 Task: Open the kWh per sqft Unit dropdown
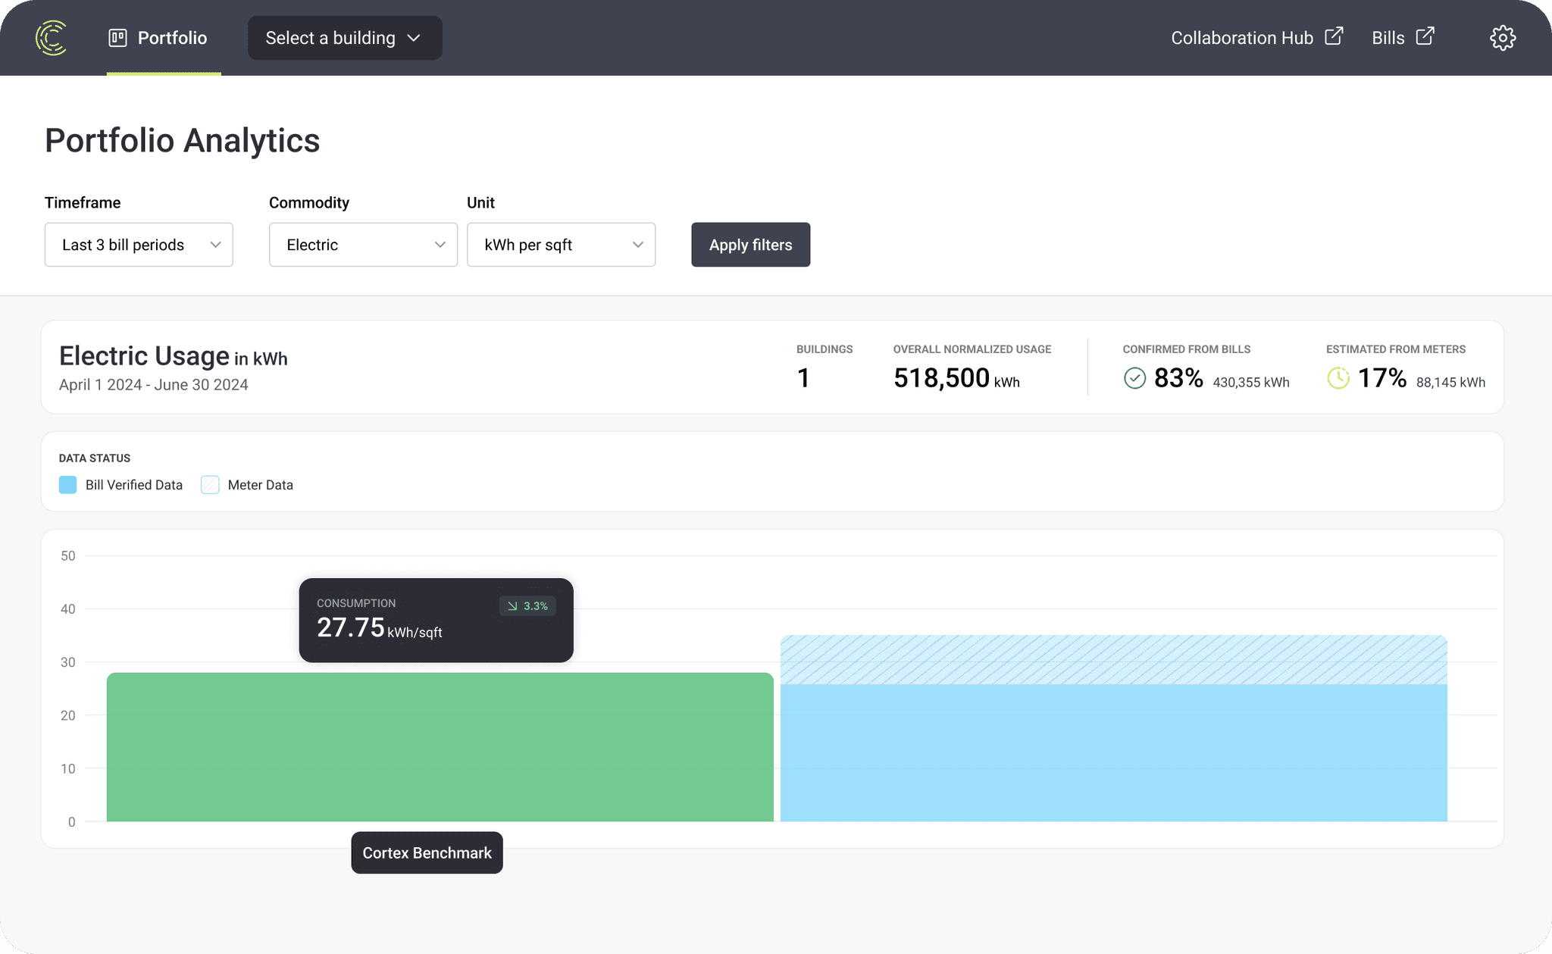[561, 245]
